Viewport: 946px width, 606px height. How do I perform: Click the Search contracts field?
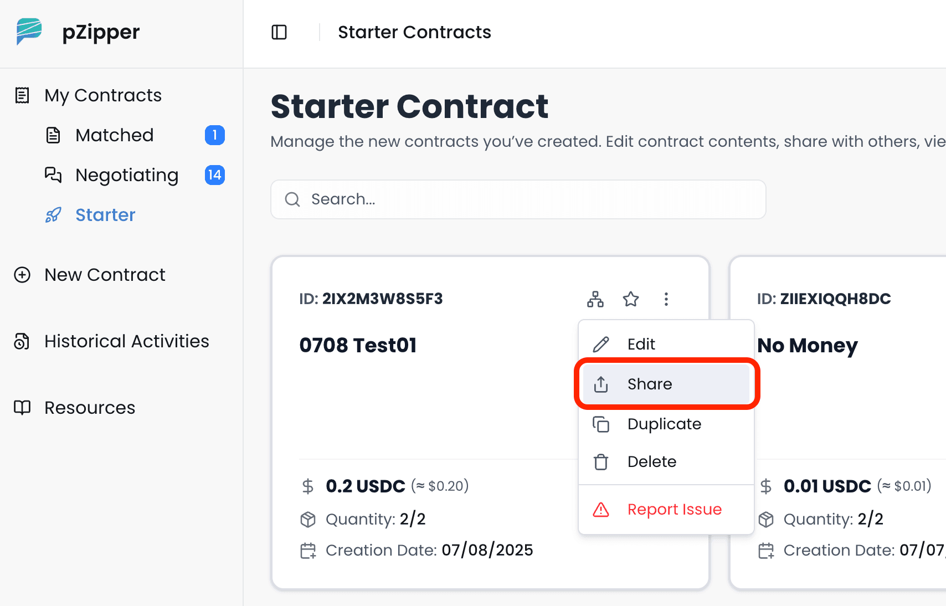[x=518, y=199]
